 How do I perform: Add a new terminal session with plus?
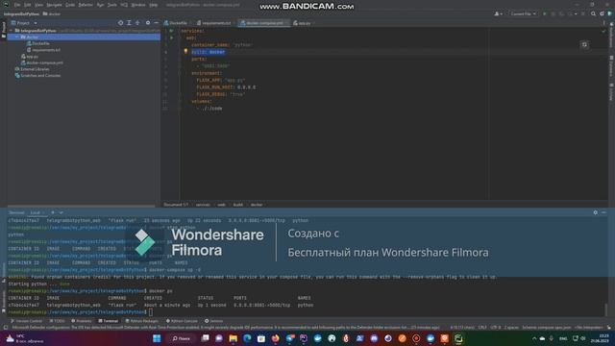(53, 212)
